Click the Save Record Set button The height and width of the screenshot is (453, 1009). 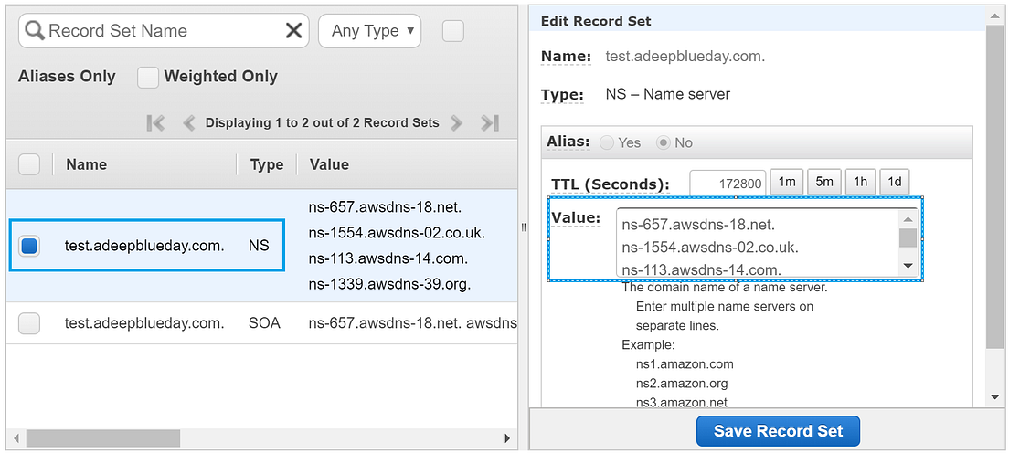(x=778, y=431)
